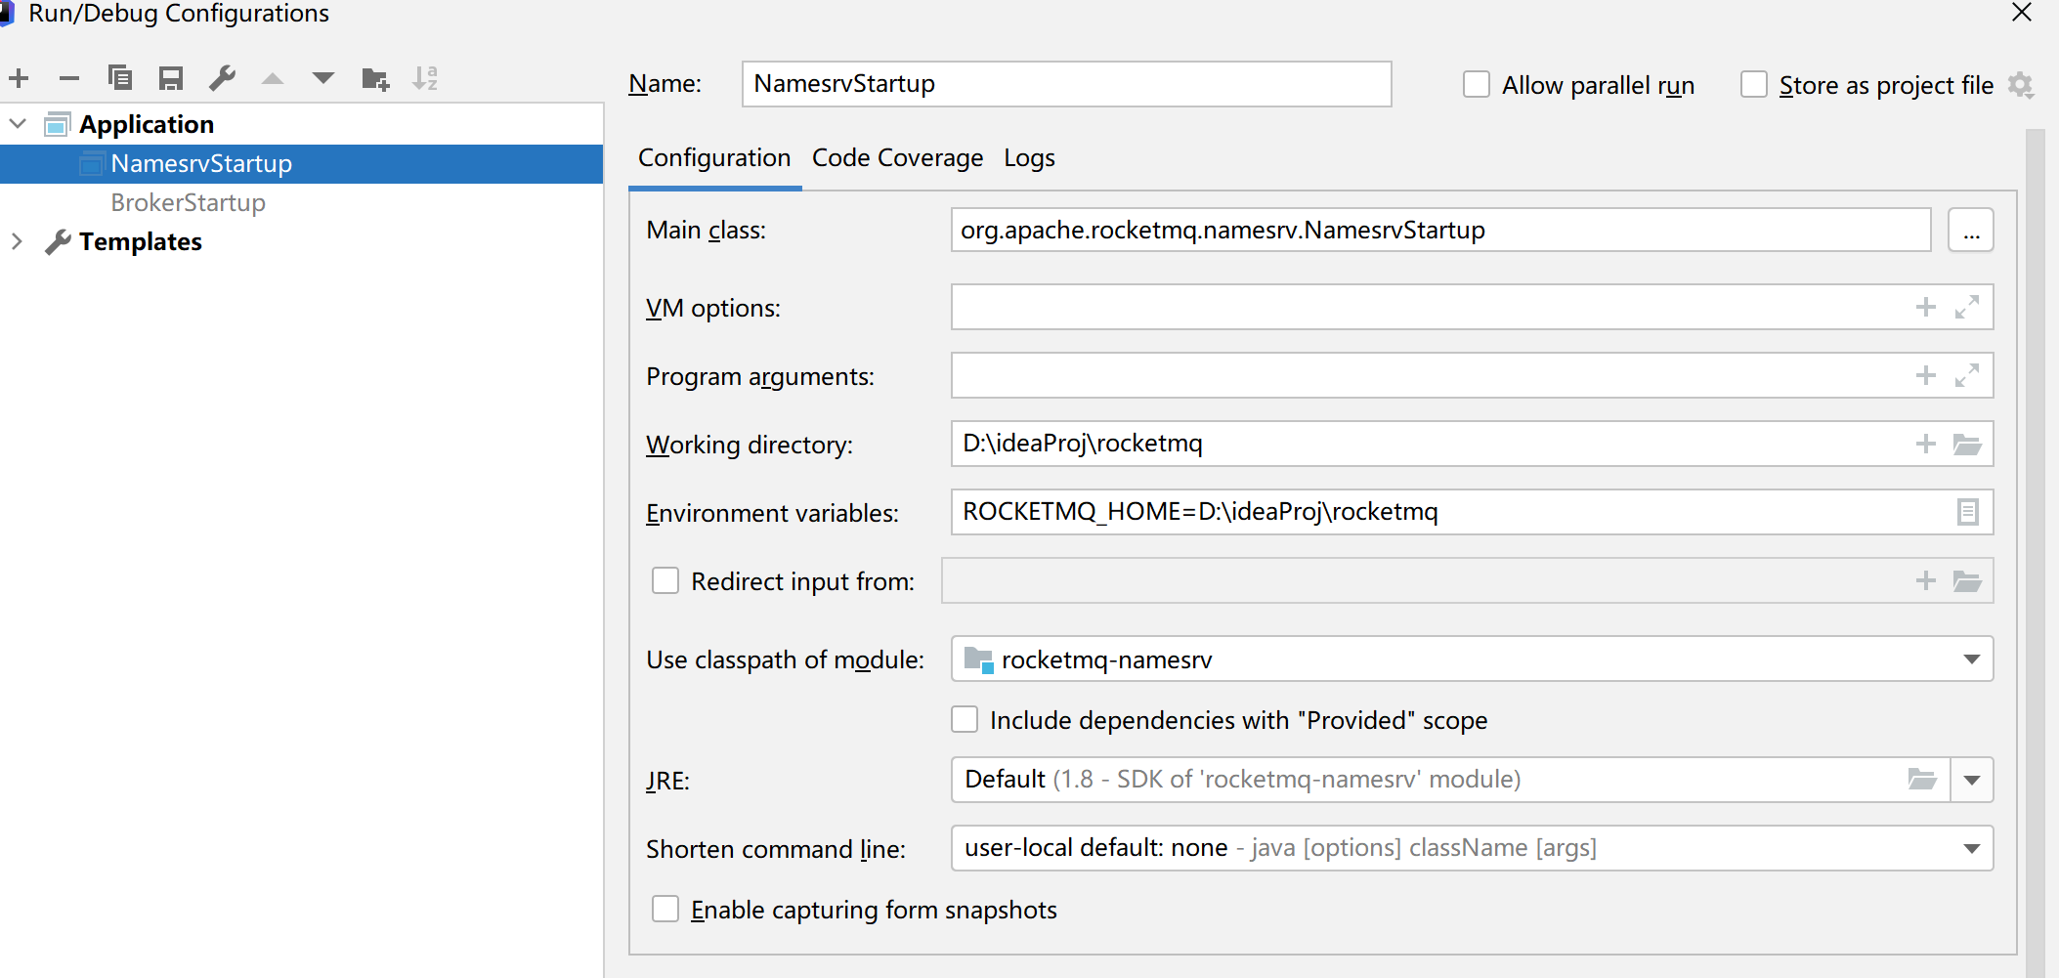The width and height of the screenshot is (2059, 978).
Task: Browse for JRE folder icon
Action: click(1922, 779)
